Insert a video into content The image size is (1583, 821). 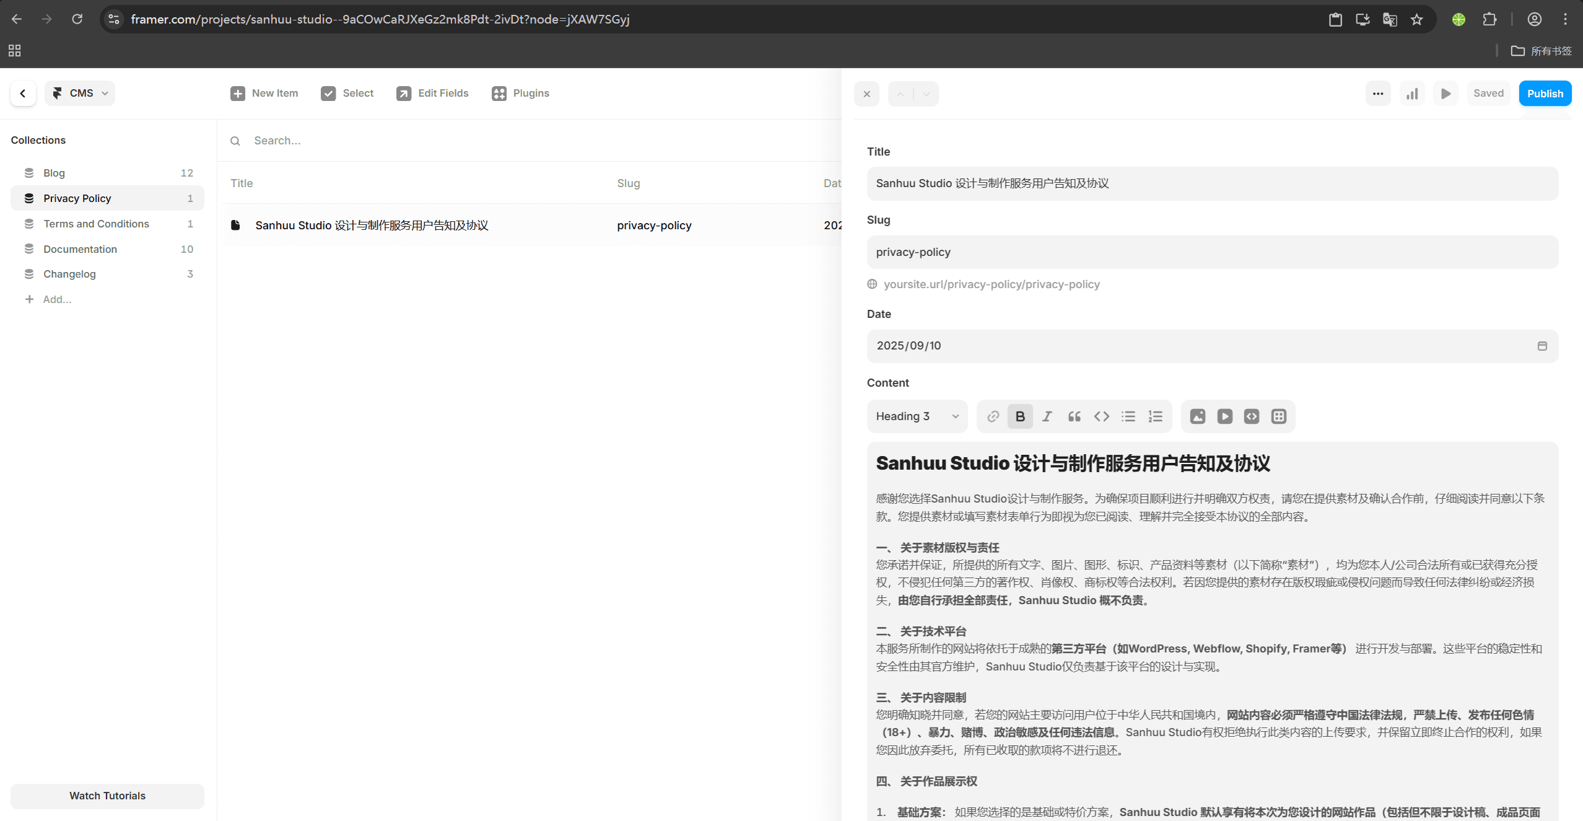pyautogui.click(x=1224, y=416)
